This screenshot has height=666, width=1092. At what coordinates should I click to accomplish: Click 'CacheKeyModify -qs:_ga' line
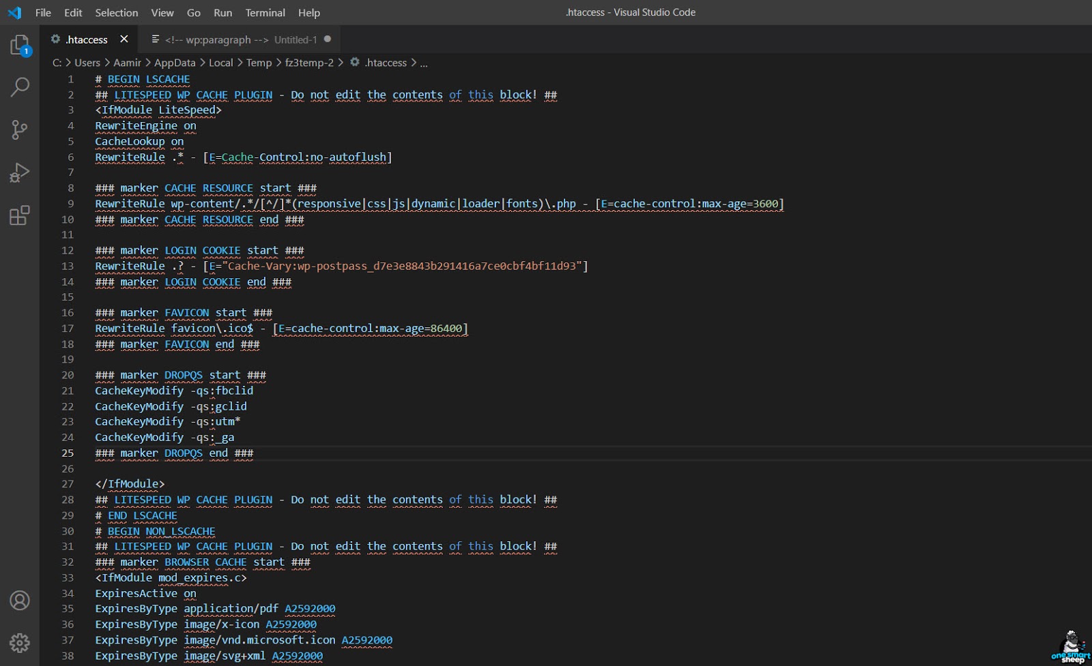click(164, 437)
